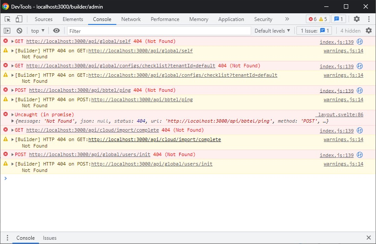The height and width of the screenshot is (244, 376).
Task: Expand the POST api/bbtel/ping error entry
Action: tap(12, 90)
